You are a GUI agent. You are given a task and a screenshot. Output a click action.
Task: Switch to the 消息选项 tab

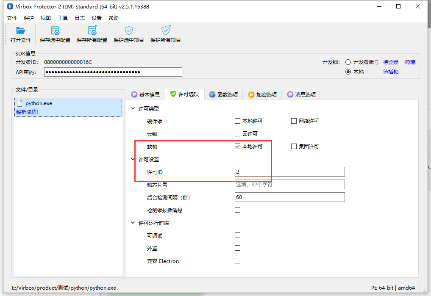pos(302,95)
